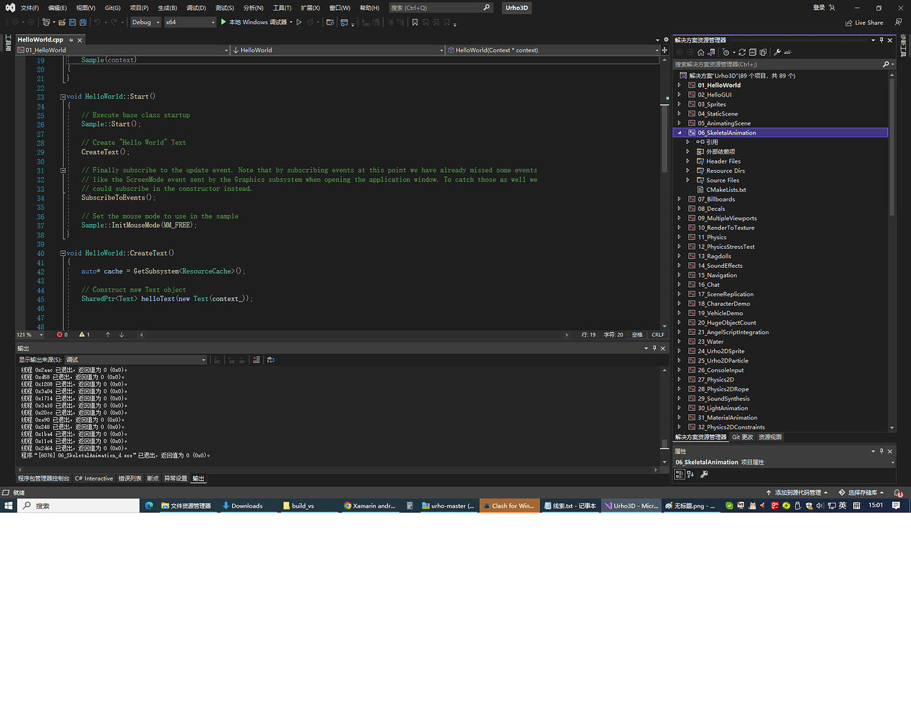Click the Home icon in Solution Explorer

pos(700,52)
